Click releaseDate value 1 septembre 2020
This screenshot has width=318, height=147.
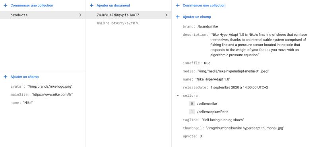pyautogui.click(x=239, y=87)
